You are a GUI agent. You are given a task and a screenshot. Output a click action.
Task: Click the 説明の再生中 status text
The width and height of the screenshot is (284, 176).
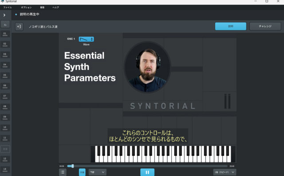pos(29,14)
